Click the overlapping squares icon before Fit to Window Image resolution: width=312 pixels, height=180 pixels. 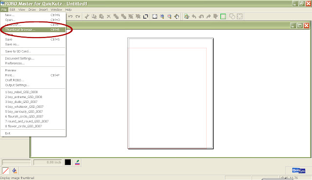(145, 17)
